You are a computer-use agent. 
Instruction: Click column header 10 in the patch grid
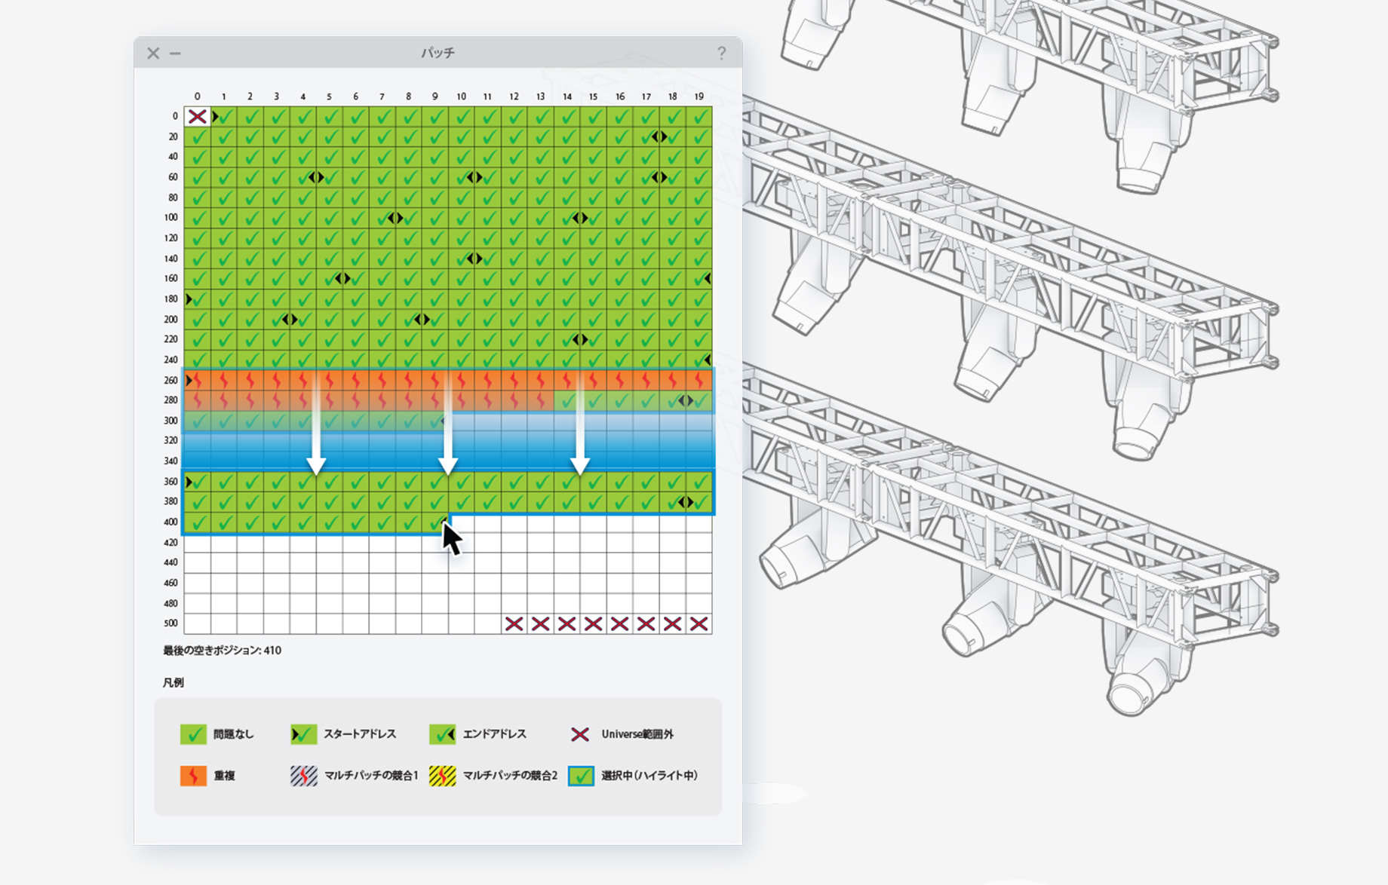461,96
